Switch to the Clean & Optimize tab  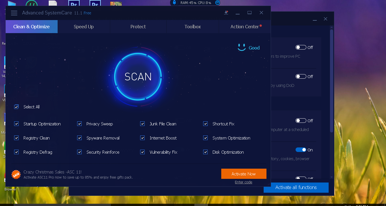[x=32, y=27]
